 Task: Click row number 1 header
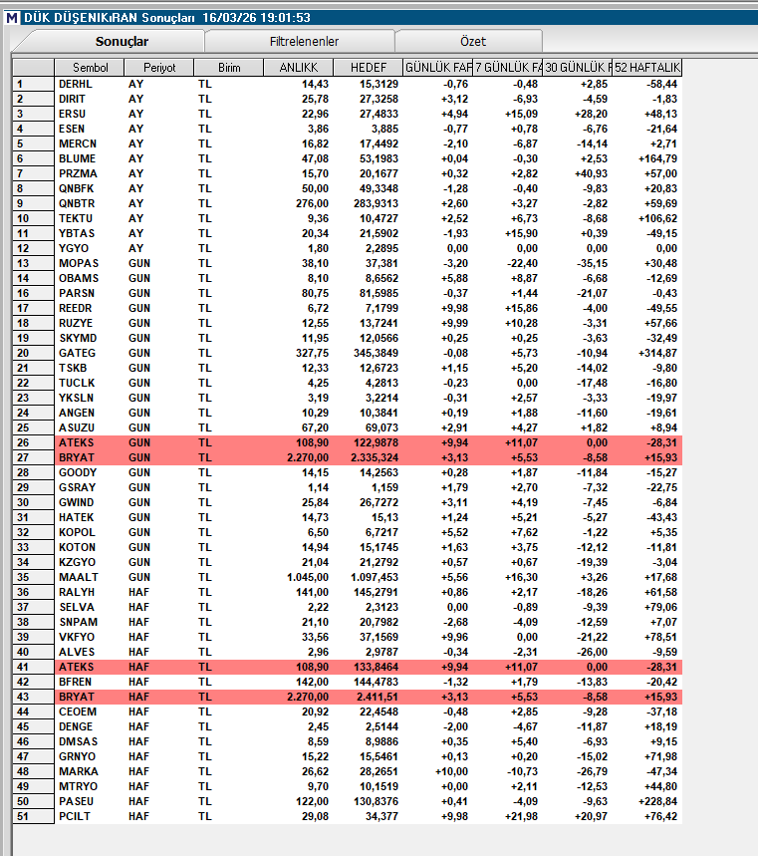click(x=33, y=84)
